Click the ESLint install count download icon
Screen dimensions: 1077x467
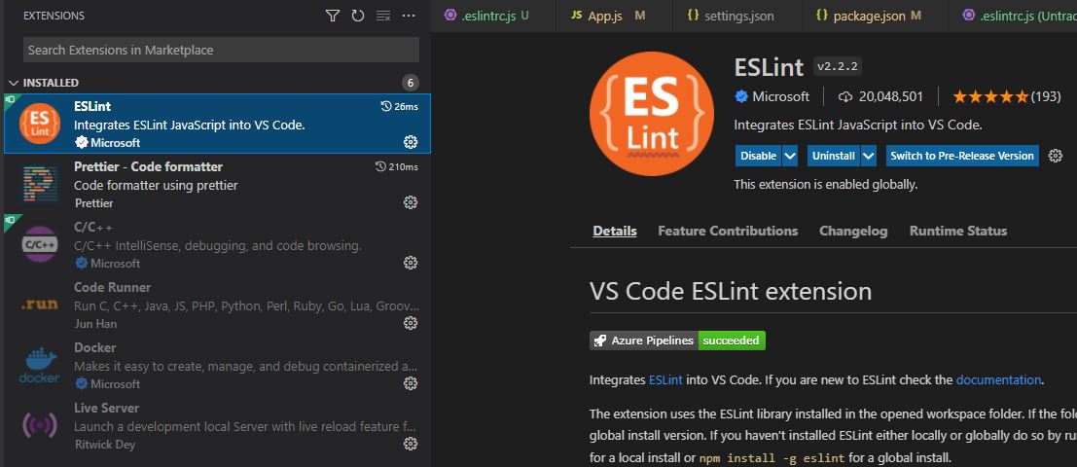845,97
